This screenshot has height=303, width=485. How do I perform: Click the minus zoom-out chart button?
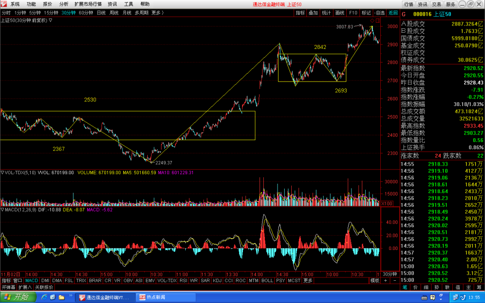[395, 280]
